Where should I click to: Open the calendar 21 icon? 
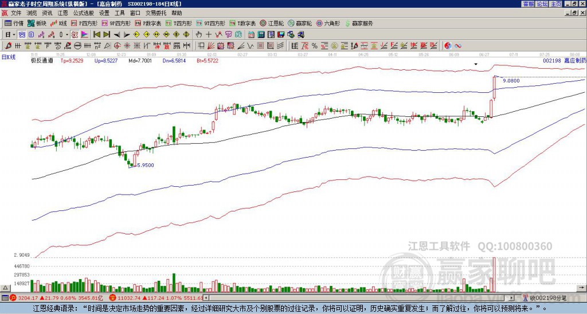(251, 35)
